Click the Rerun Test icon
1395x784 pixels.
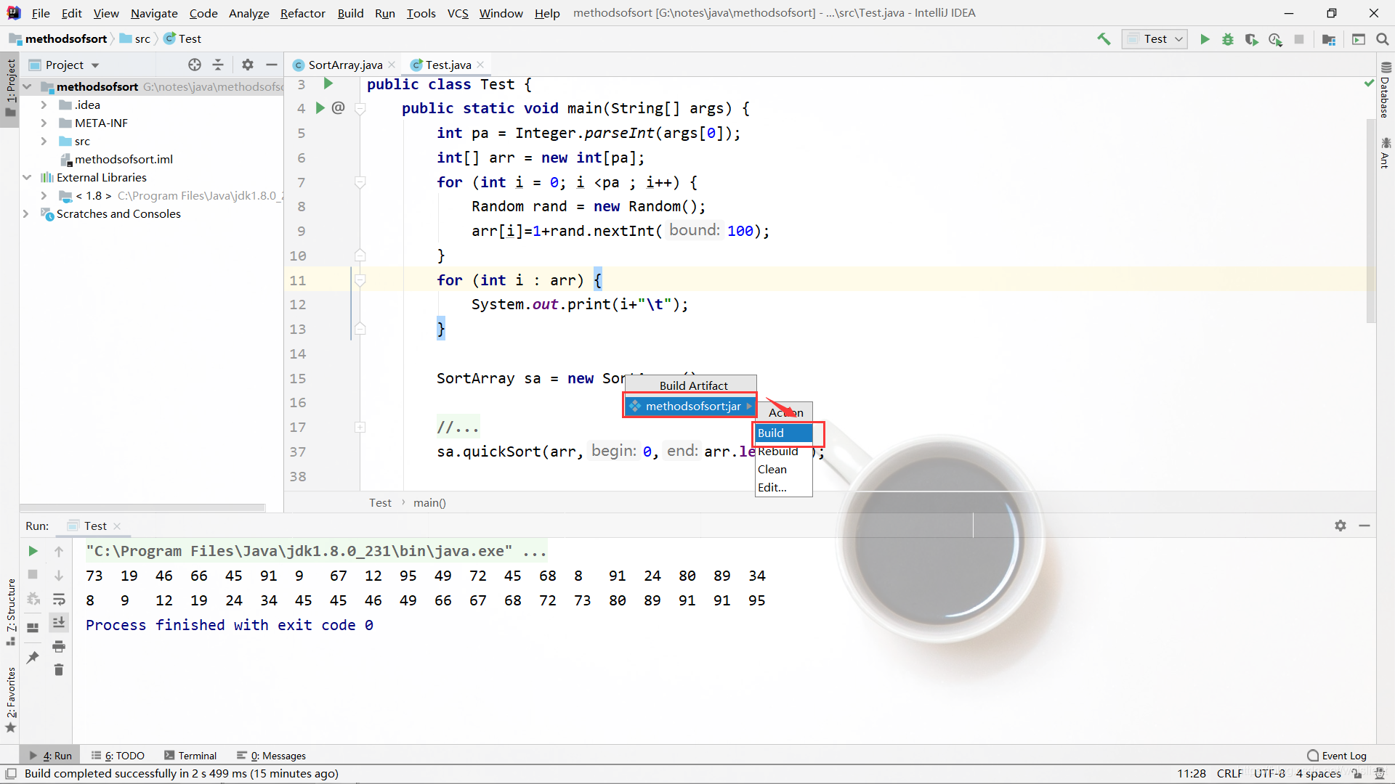pyautogui.click(x=33, y=550)
